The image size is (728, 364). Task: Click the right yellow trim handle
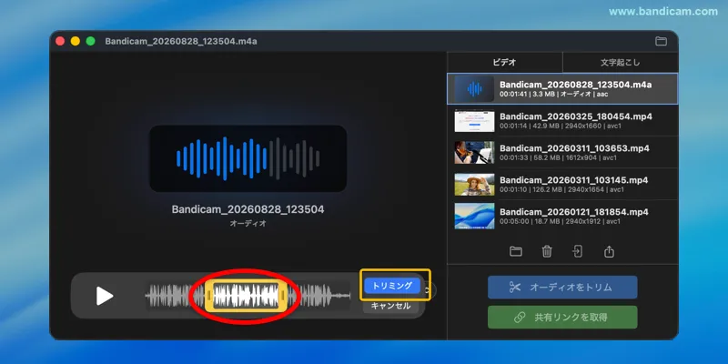coord(282,296)
